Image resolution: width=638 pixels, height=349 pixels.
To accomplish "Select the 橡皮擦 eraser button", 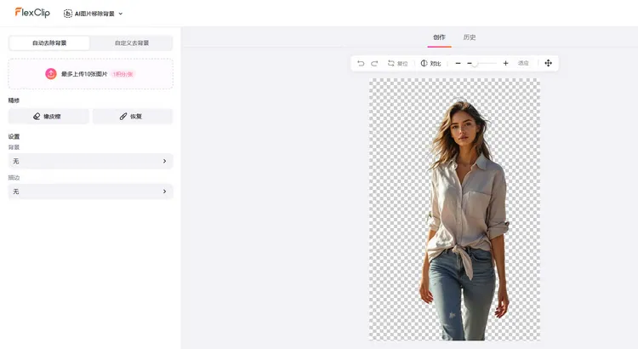I will pyautogui.click(x=48, y=116).
